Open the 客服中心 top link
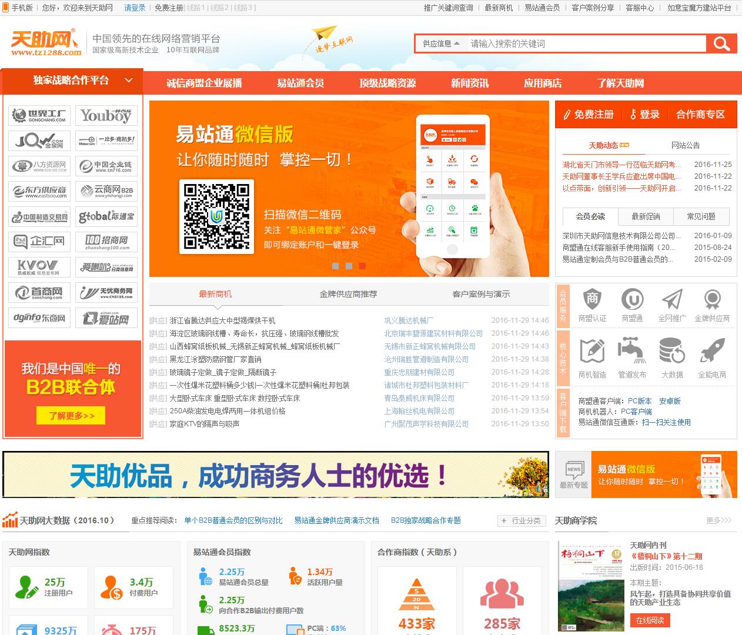This screenshot has height=635, width=742. [x=640, y=8]
